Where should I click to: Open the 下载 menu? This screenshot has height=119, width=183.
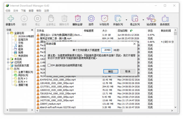pos(23,11)
